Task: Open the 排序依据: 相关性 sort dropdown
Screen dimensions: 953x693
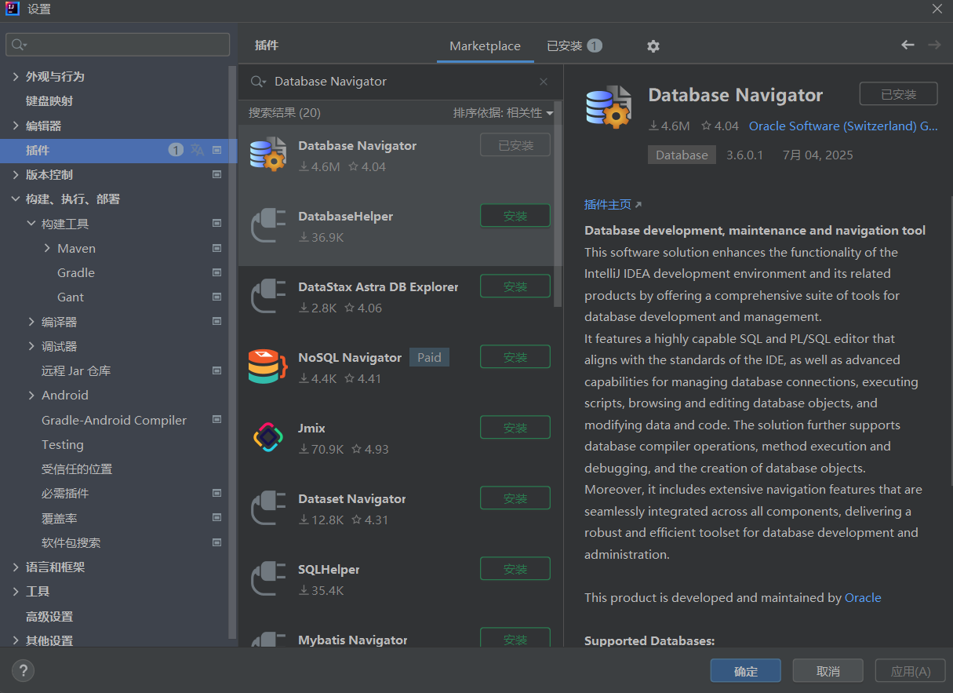Action: 503,113
